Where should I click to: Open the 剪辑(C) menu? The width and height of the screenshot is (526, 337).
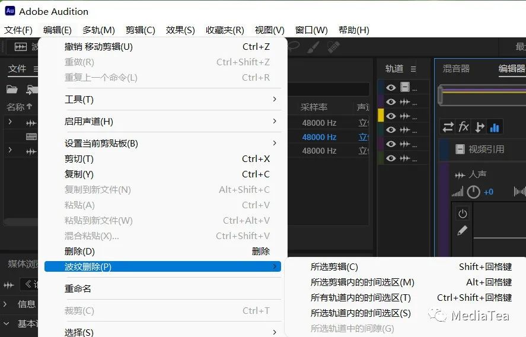click(x=140, y=30)
